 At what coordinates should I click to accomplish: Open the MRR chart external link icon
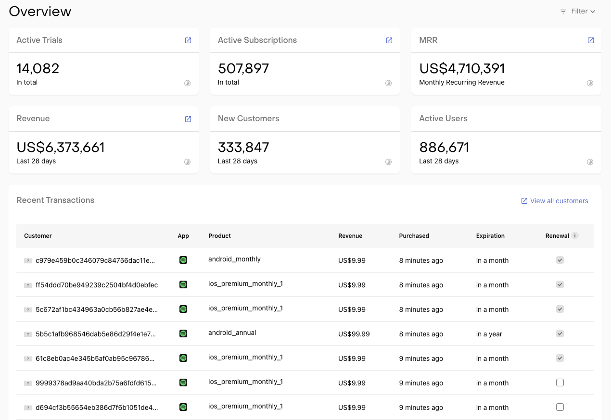(590, 40)
